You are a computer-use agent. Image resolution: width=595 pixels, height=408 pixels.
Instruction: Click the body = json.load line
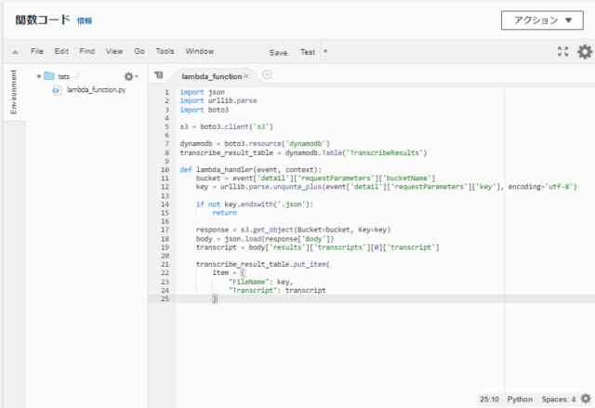265,239
